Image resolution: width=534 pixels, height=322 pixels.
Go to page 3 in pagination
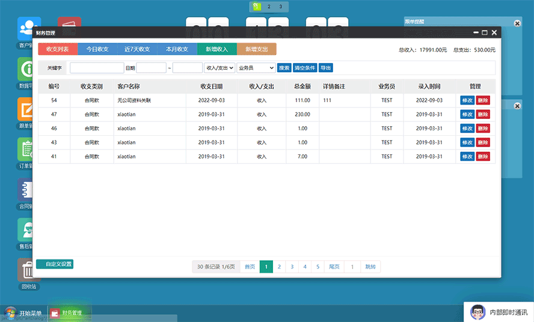tap(292, 267)
